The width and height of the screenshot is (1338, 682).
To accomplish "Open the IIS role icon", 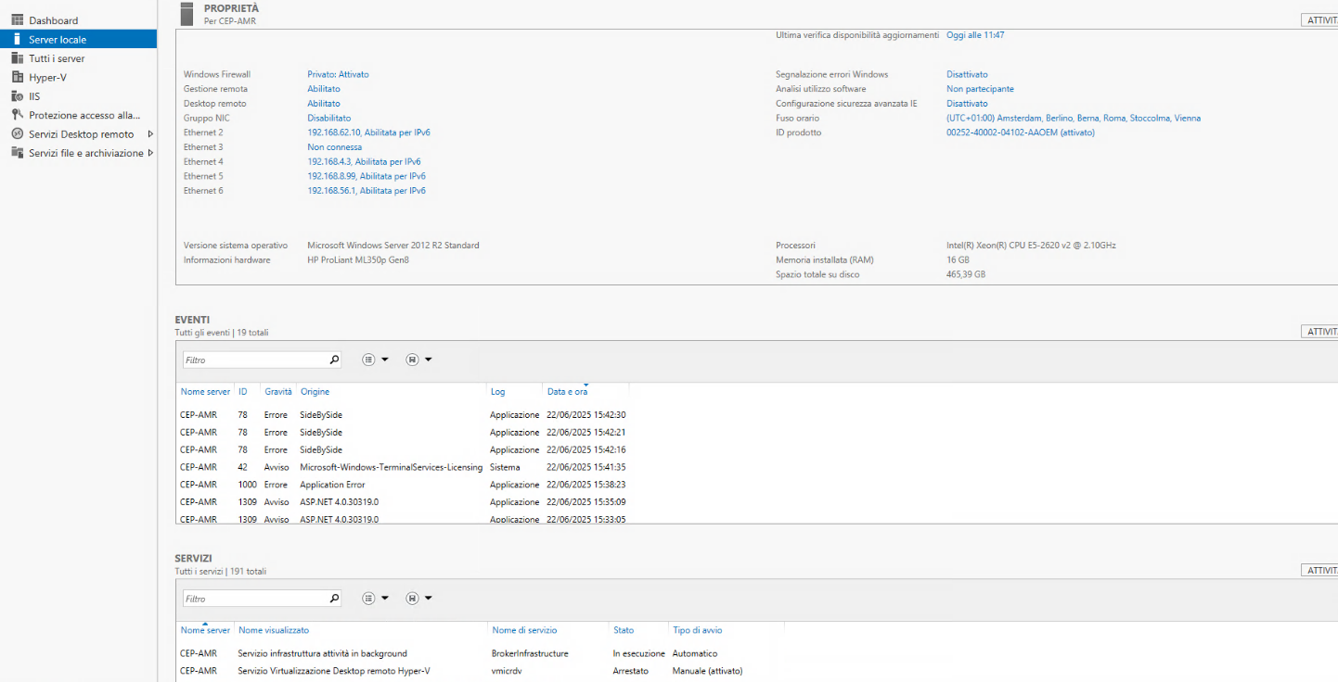I will (17, 96).
